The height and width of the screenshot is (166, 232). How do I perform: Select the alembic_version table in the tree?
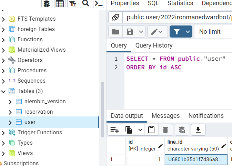(x=45, y=101)
